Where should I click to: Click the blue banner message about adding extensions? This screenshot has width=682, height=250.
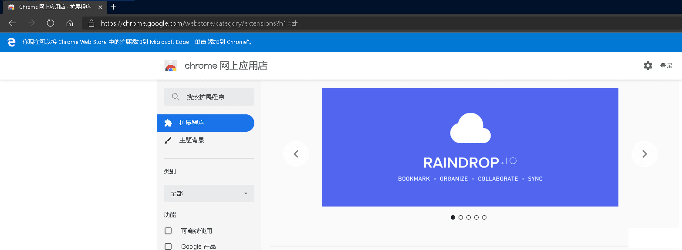[x=138, y=42]
